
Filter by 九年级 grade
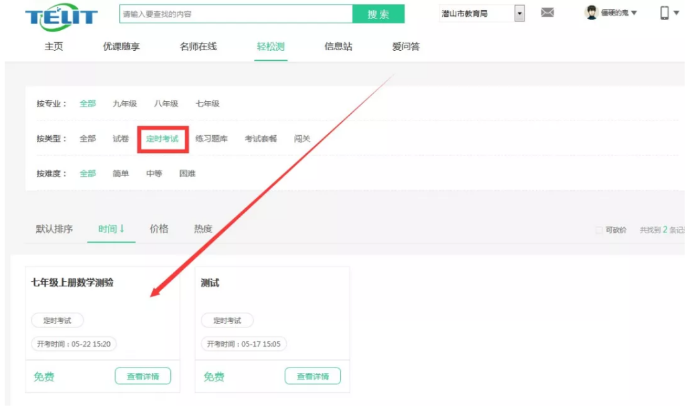click(x=125, y=104)
